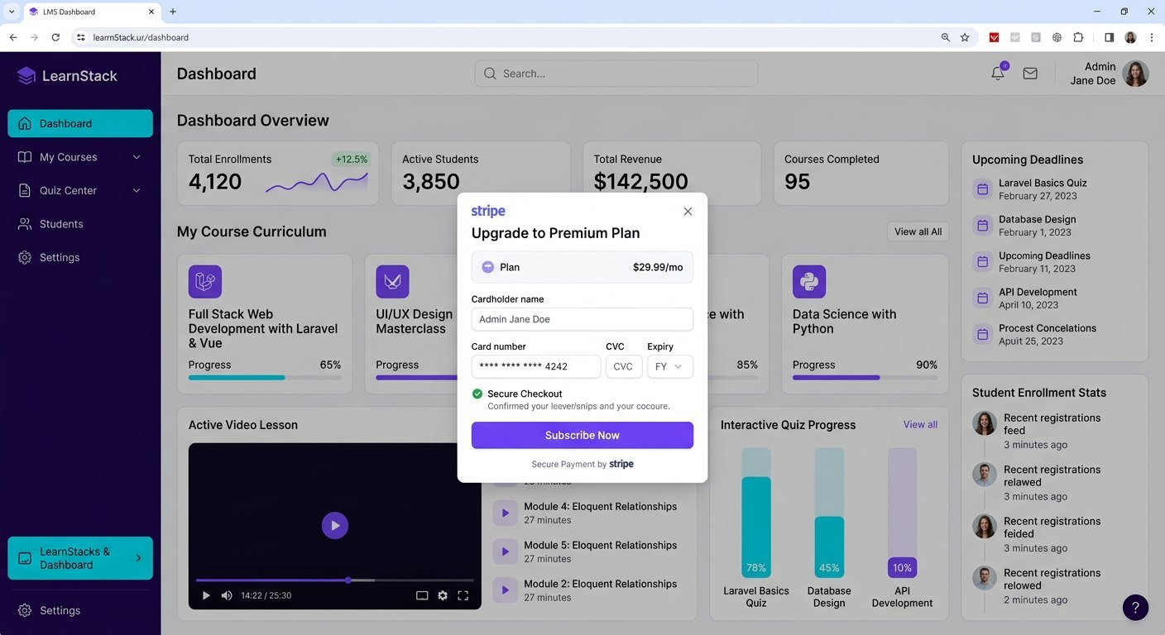Click the purple help question mark button
Image resolution: width=1165 pixels, height=635 pixels.
click(x=1135, y=608)
